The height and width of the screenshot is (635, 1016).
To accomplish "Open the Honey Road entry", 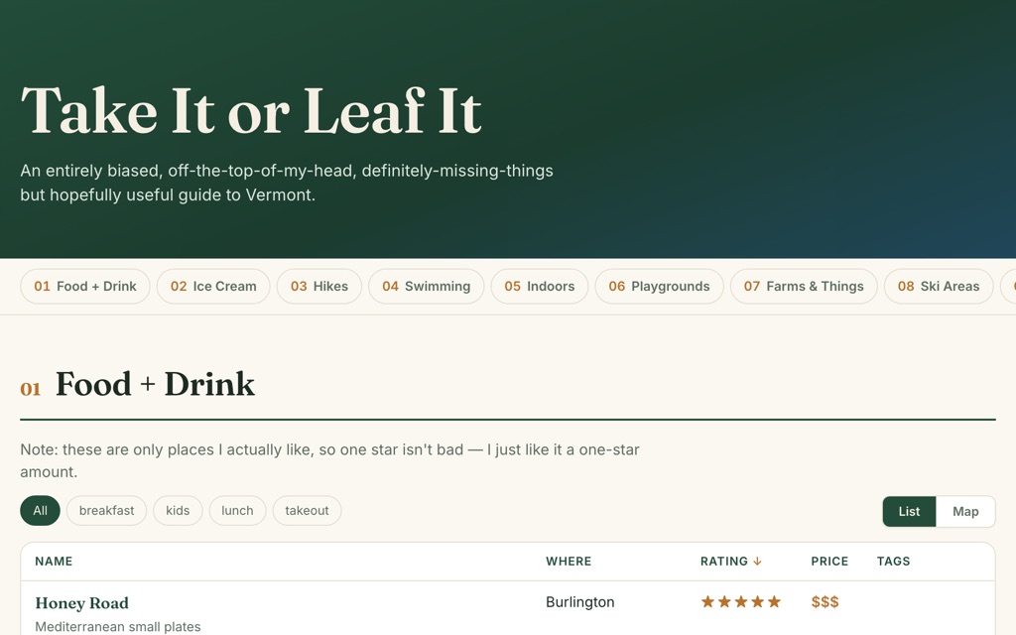I will coord(81,603).
